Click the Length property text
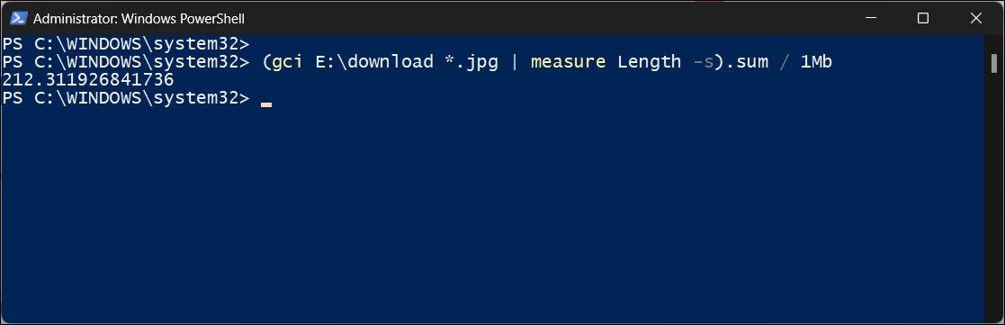The width and height of the screenshot is (1005, 325). [649, 62]
